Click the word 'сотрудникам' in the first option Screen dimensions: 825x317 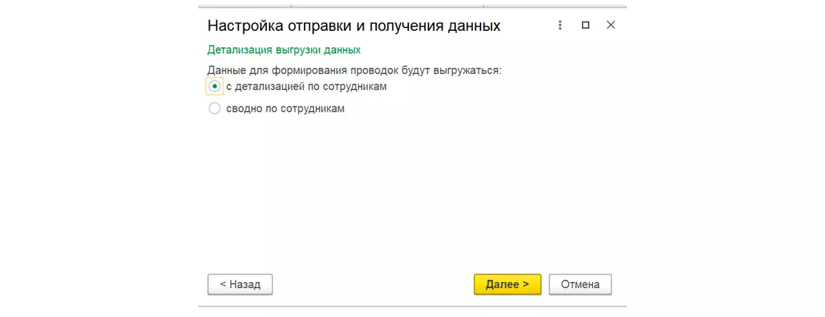pos(355,87)
